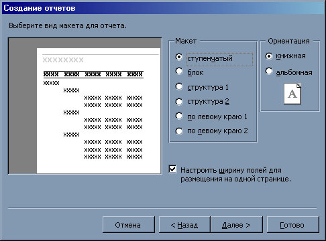
Task: Click the Выберите вид макета instruction text
Action: [x=68, y=25]
